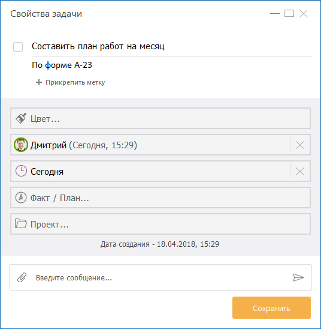Click Прикрепить метку link
Viewport: 321px width, 329px height.
[x=75, y=82]
